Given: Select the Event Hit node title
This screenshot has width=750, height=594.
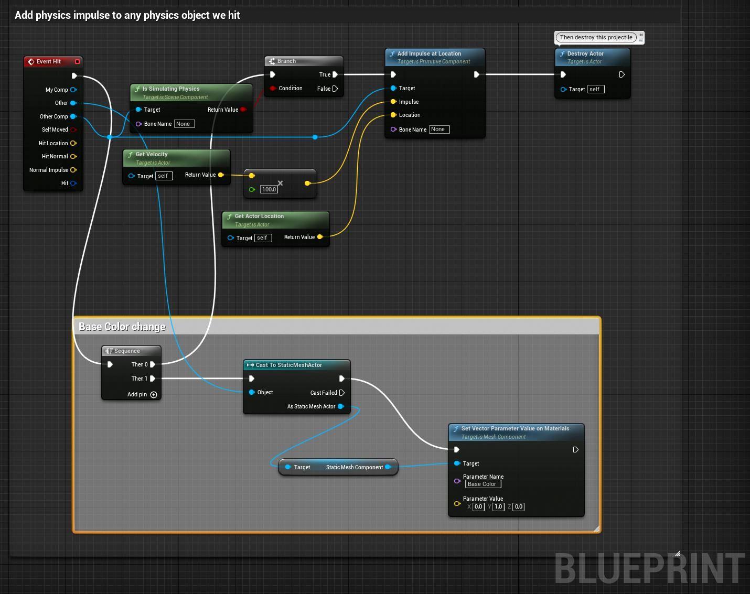Looking at the screenshot, I should pos(48,61).
